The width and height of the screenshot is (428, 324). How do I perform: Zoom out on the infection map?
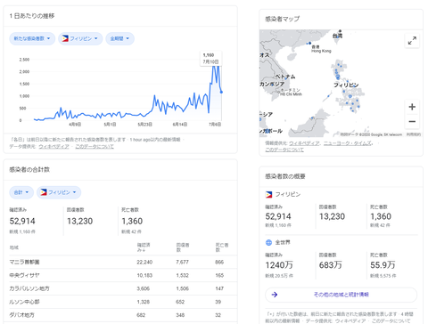412,121
